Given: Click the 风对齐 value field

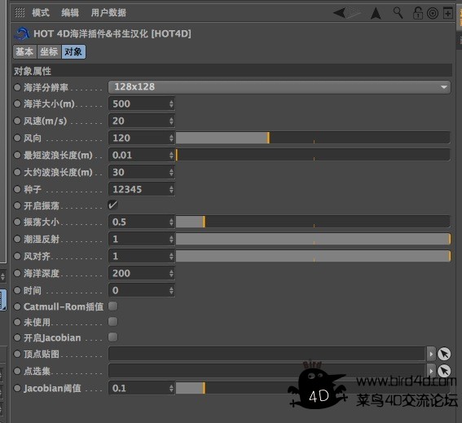Looking at the screenshot, I should pyautogui.click(x=139, y=256).
